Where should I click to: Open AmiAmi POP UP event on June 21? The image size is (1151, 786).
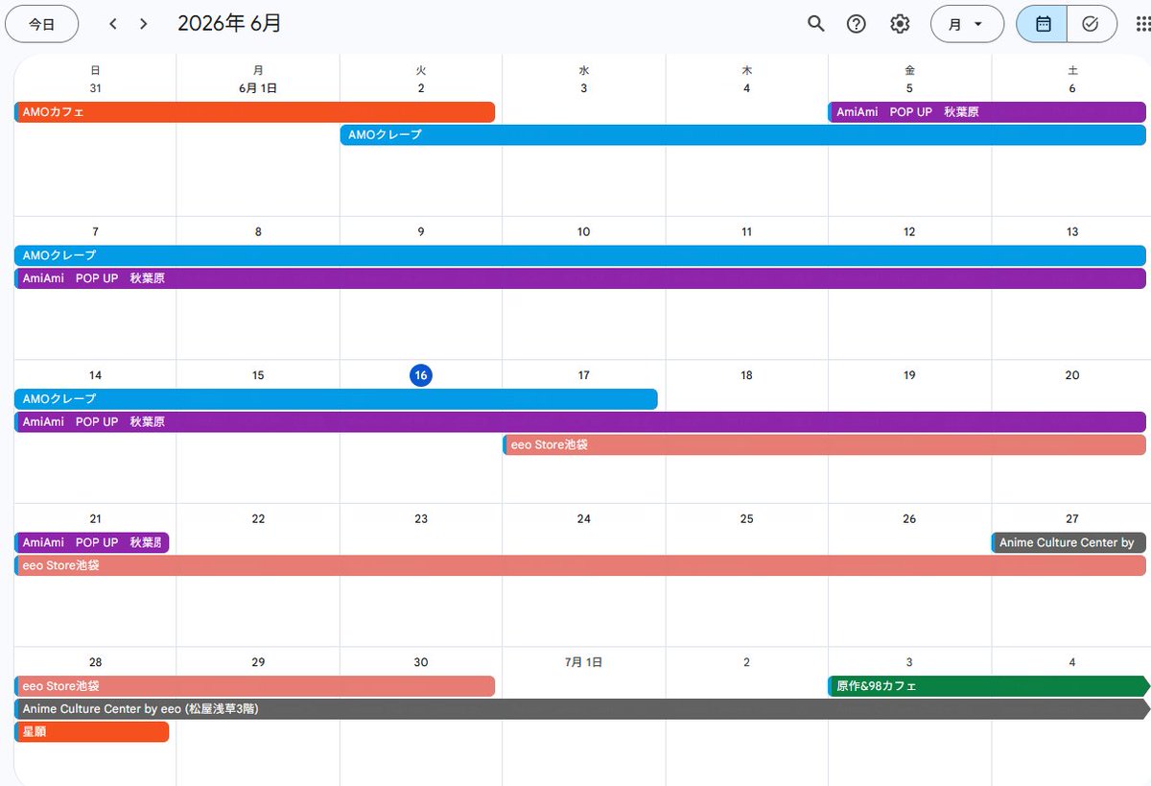click(x=91, y=543)
